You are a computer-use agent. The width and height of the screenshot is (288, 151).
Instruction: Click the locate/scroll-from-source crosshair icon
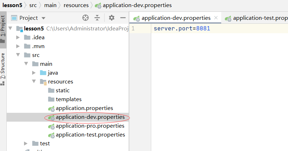click(86, 18)
